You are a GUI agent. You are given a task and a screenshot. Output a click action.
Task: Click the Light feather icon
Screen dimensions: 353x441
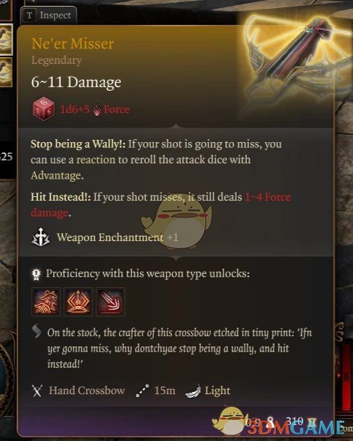(193, 391)
